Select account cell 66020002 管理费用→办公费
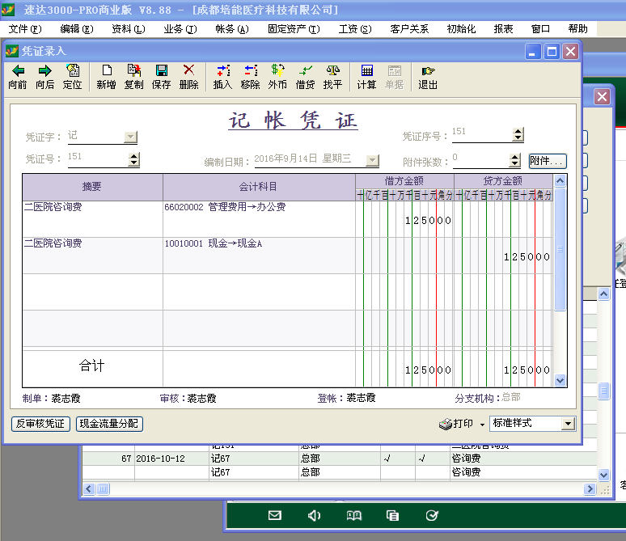Image resolution: width=626 pixels, height=541 pixels. click(x=259, y=219)
